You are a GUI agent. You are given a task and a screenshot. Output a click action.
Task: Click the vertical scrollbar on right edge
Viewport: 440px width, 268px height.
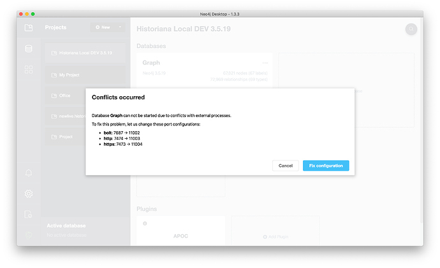[422, 120]
